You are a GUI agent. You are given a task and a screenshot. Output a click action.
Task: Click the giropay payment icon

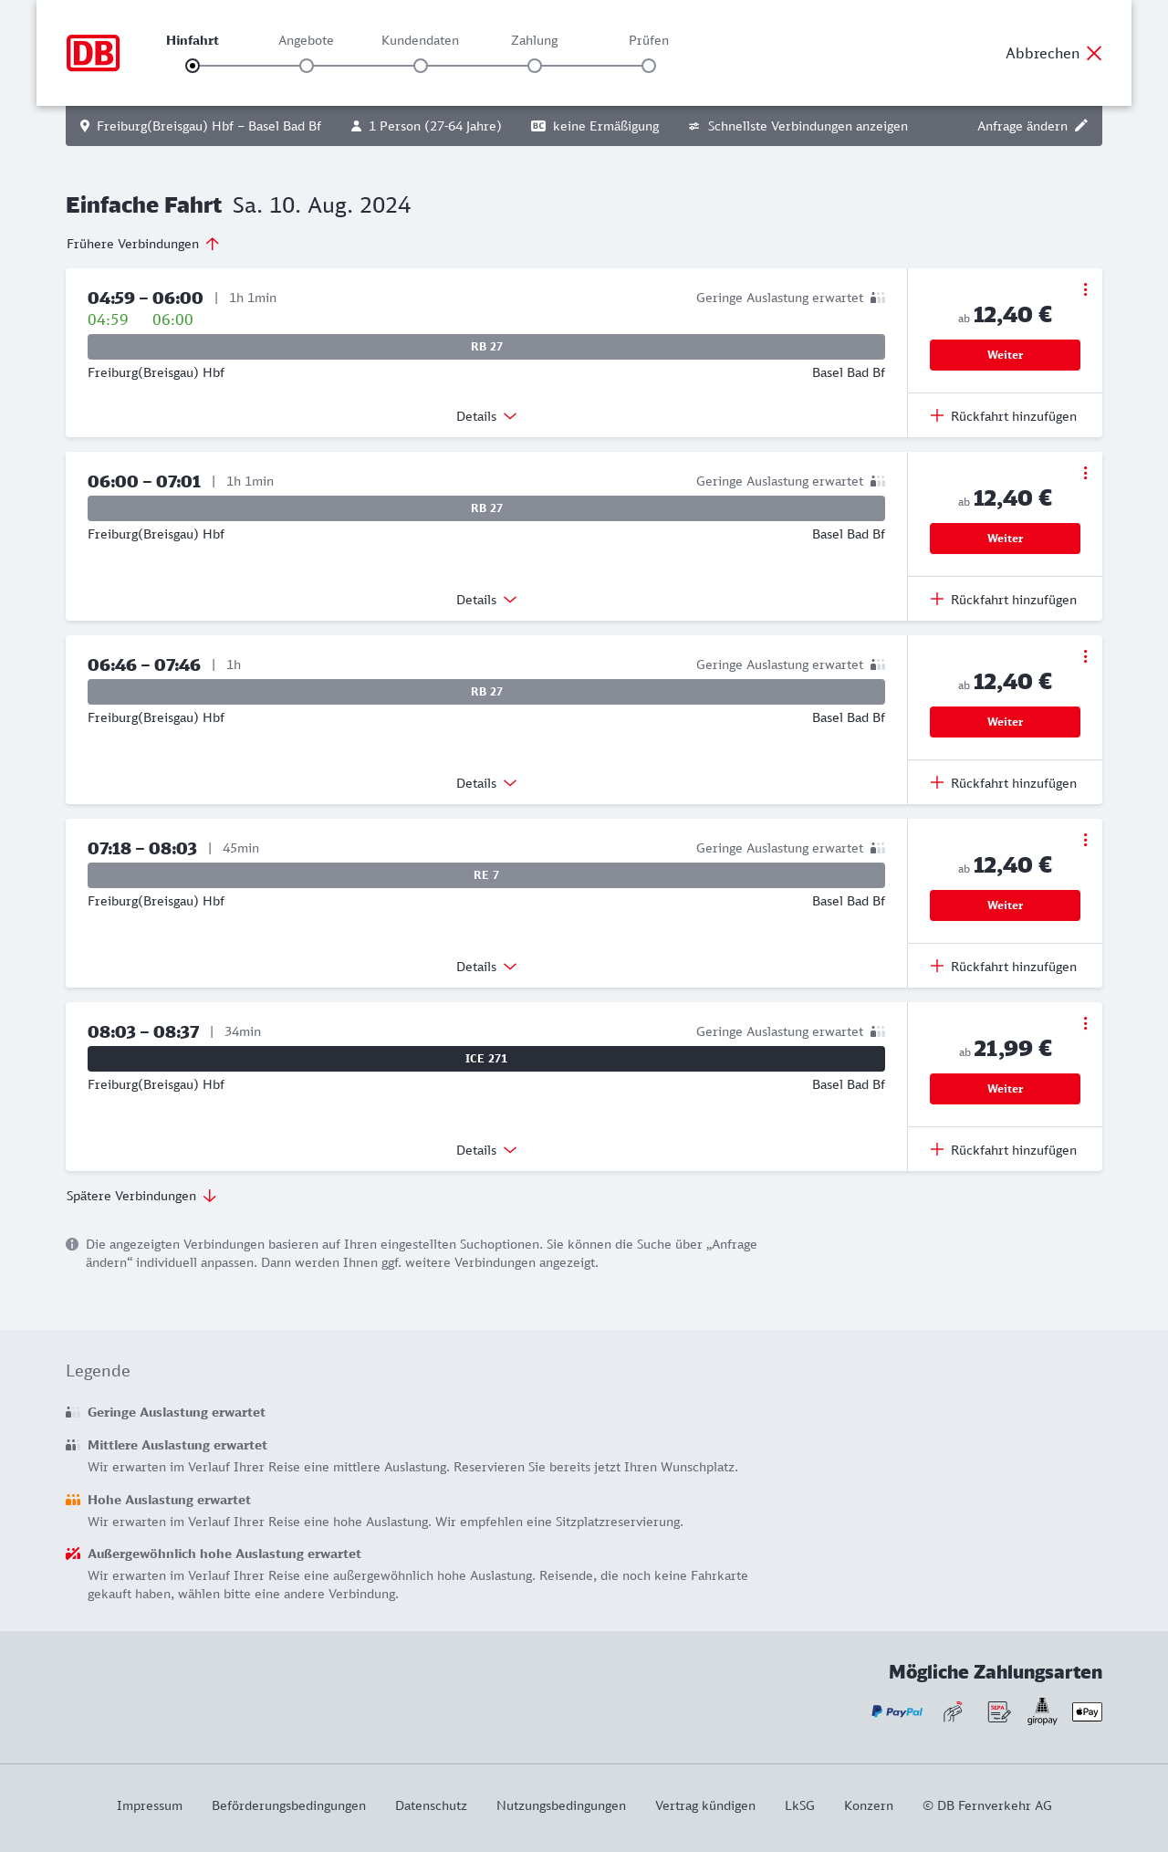(1042, 1711)
